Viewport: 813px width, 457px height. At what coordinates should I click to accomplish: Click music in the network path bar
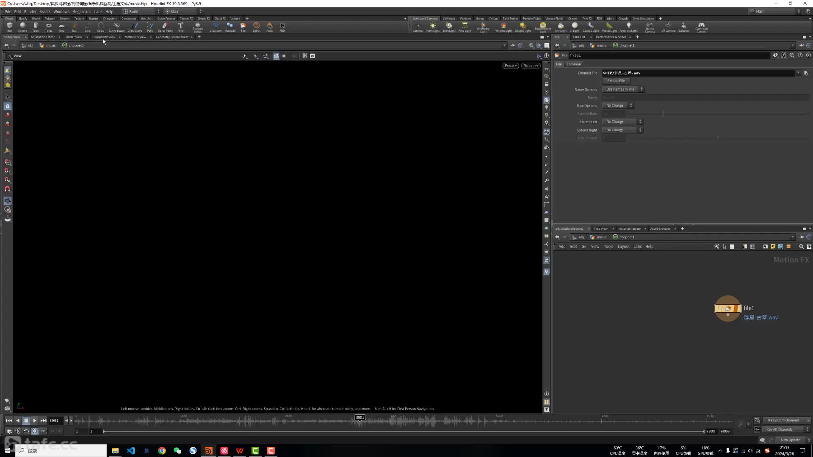601,237
